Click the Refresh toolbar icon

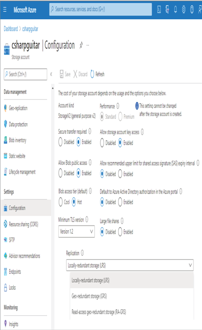92,74
